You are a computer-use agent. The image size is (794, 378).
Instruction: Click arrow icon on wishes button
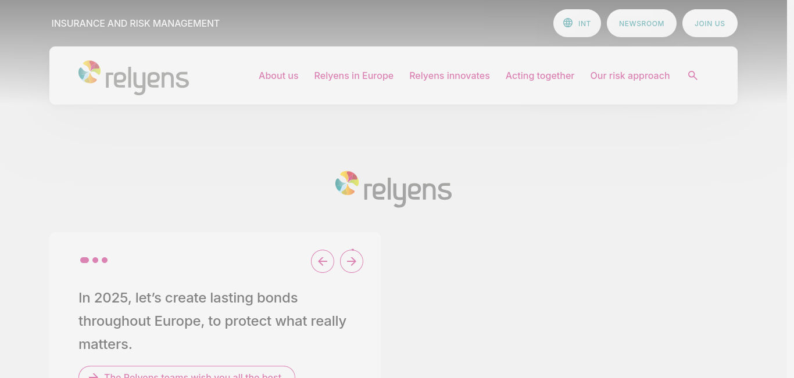point(93,376)
